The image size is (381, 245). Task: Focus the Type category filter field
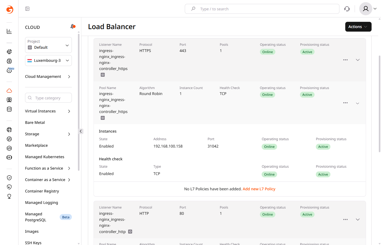48,98
